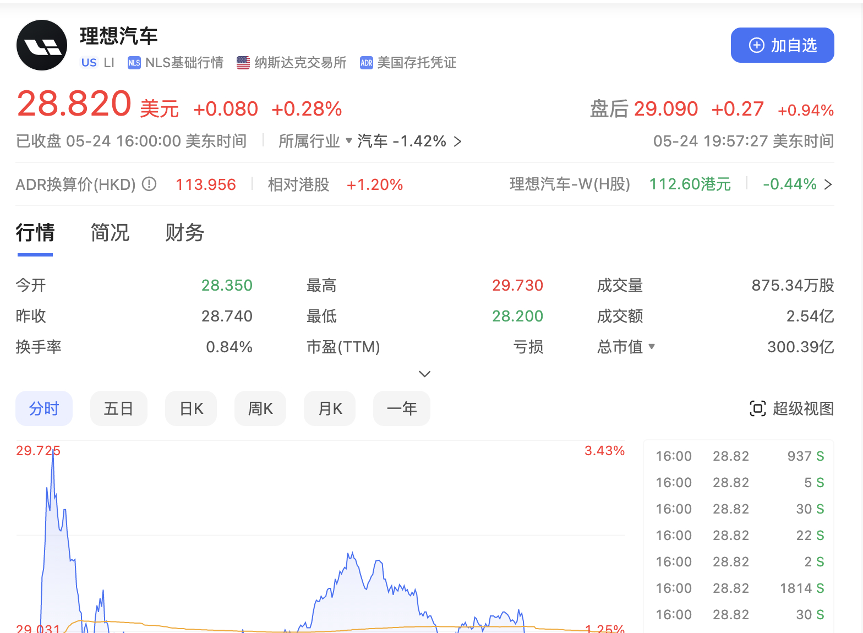Click the 成交额 value 2.54亿
The width and height of the screenshot is (863, 633).
pos(810,316)
